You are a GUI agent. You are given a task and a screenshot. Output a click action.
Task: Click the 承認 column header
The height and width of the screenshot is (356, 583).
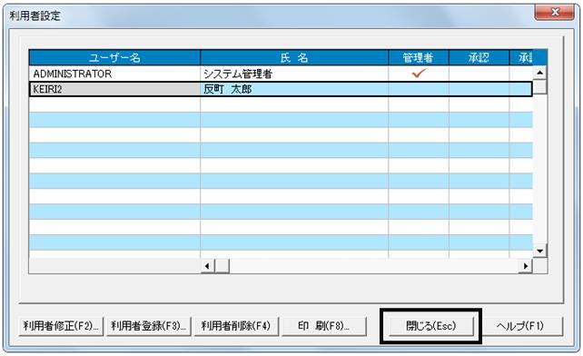point(479,57)
